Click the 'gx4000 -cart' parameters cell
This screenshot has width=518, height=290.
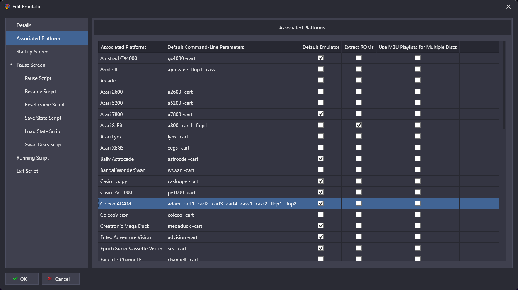coord(232,58)
